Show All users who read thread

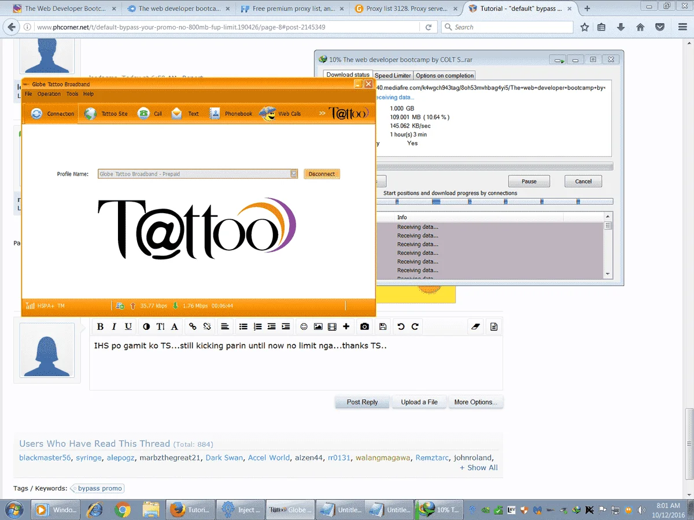(478, 468)
